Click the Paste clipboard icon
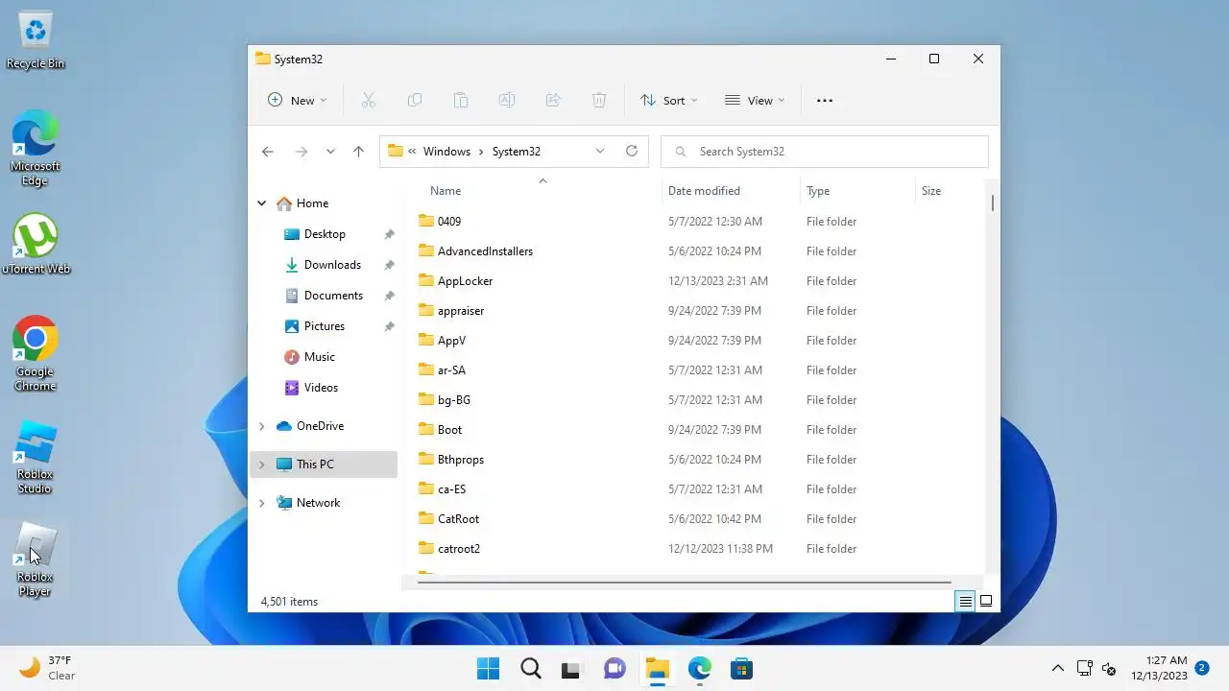Viewport: 1229px width, 691px height. coord(461,100)
